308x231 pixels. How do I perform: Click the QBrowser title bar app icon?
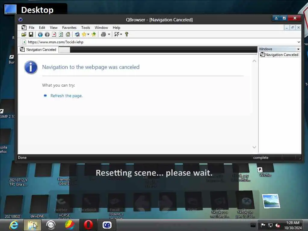(x=20, y=20)
